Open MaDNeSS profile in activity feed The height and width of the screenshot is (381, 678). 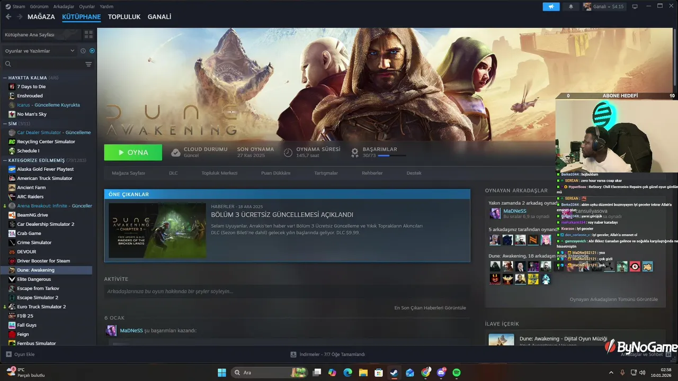tap(131, 331)
